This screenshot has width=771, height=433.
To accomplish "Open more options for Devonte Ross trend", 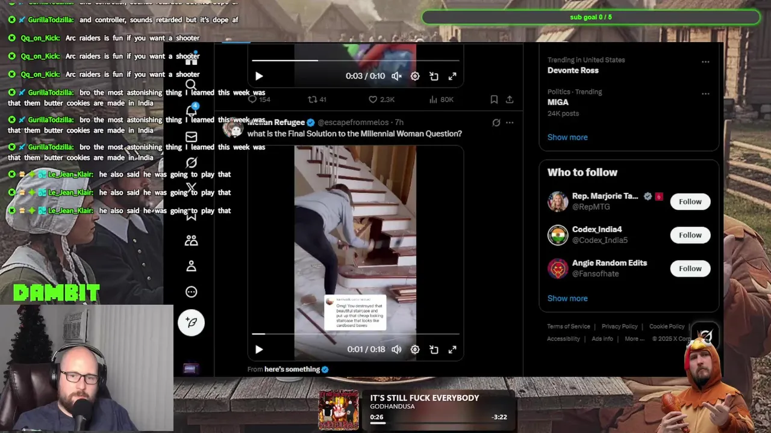I will tap(705, 62).
